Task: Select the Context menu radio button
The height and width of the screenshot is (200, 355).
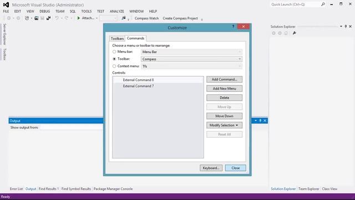Action: pyautogui.click(x=114, y=66)
